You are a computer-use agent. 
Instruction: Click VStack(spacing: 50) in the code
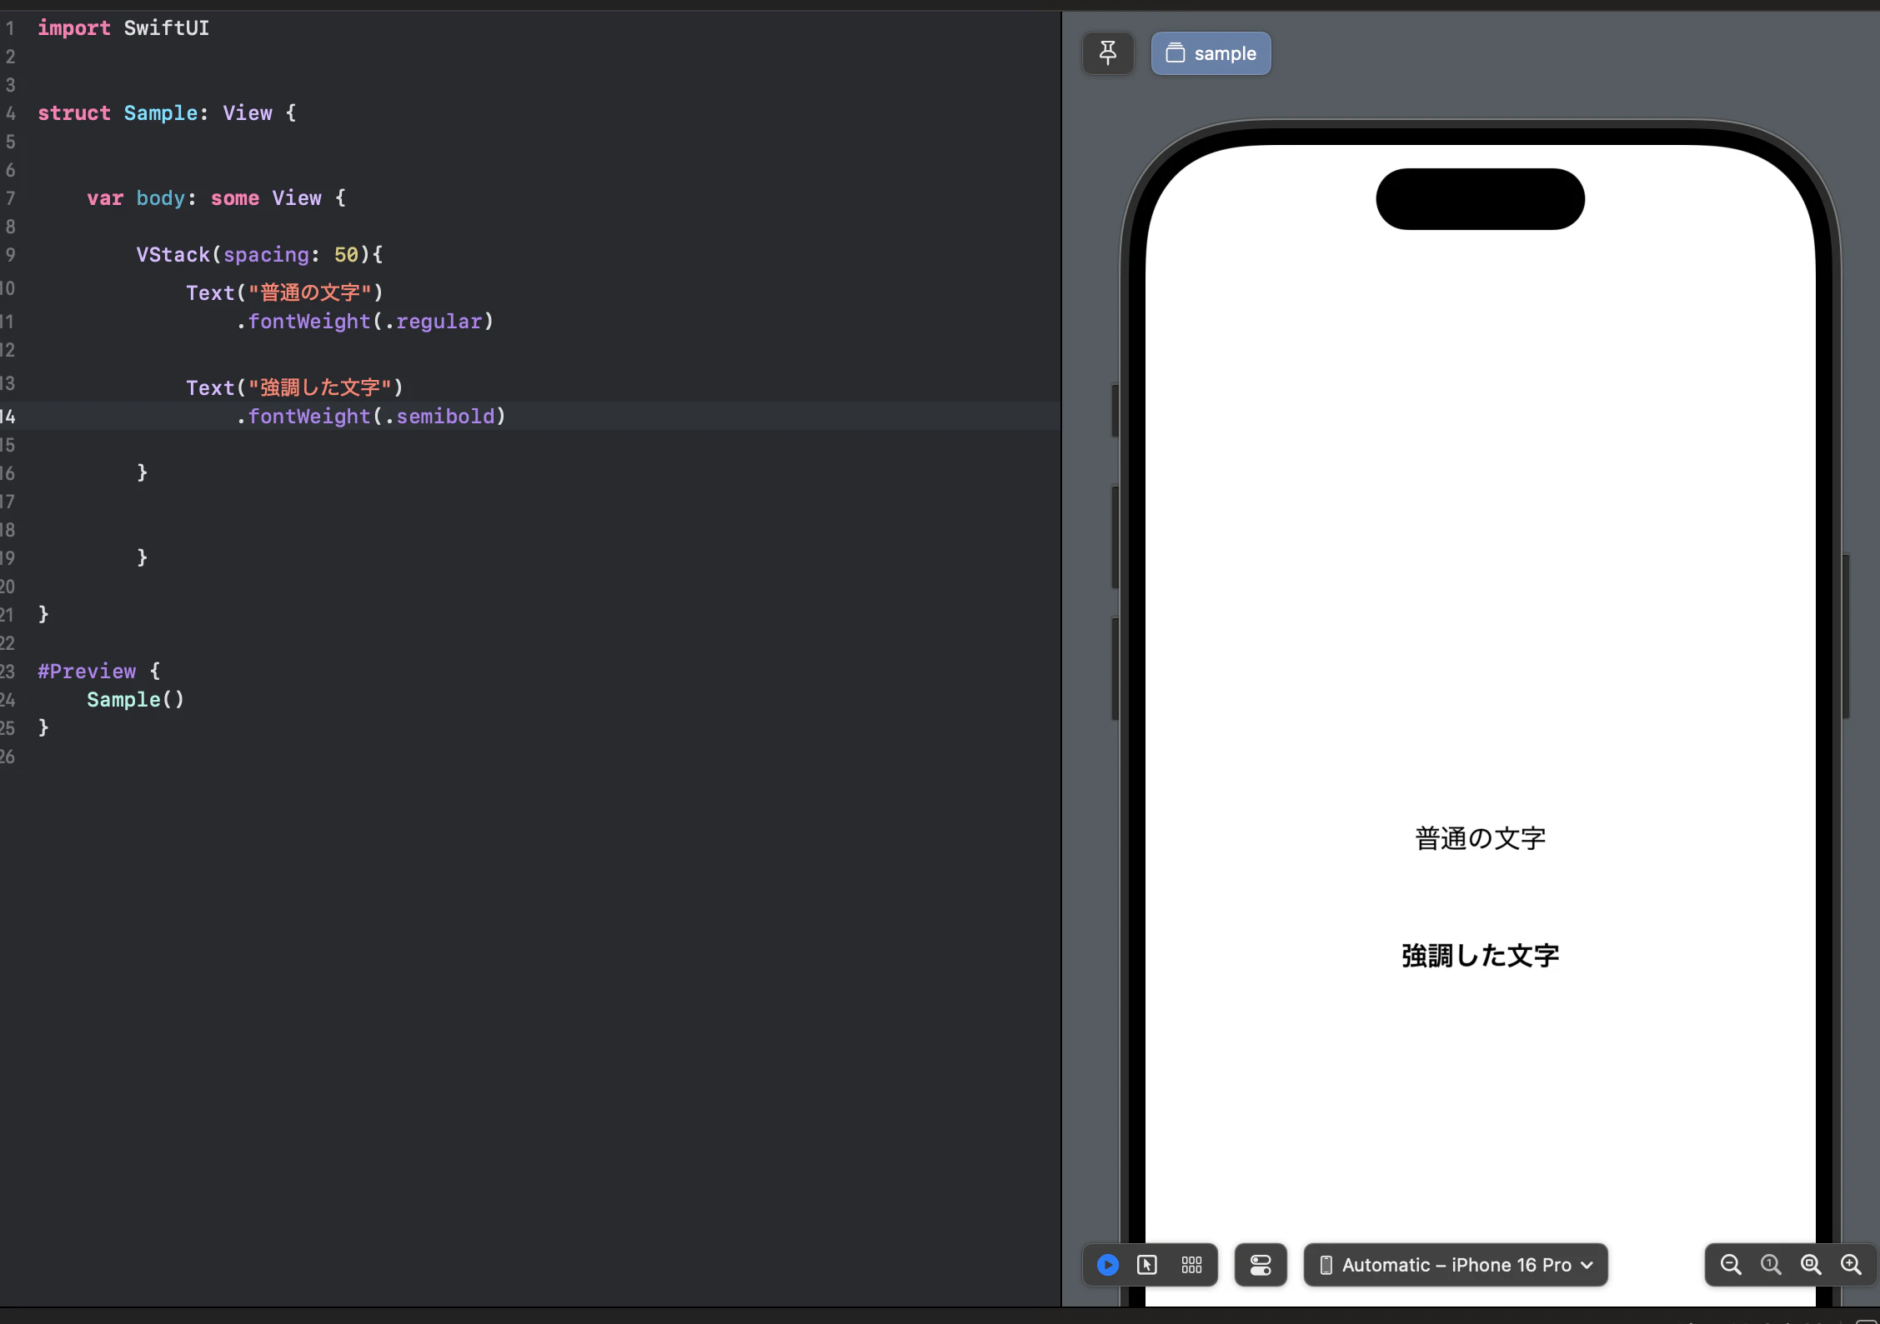(x=258, y=255)
